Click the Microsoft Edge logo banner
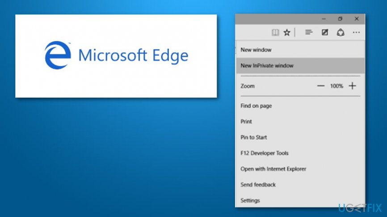 tap(116, 56)
